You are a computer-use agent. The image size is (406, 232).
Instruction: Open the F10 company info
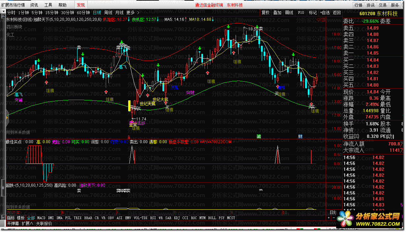[x=301, y=13]
